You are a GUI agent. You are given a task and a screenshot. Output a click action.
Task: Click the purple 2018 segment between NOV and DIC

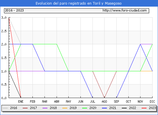click(x=146, y=44)
